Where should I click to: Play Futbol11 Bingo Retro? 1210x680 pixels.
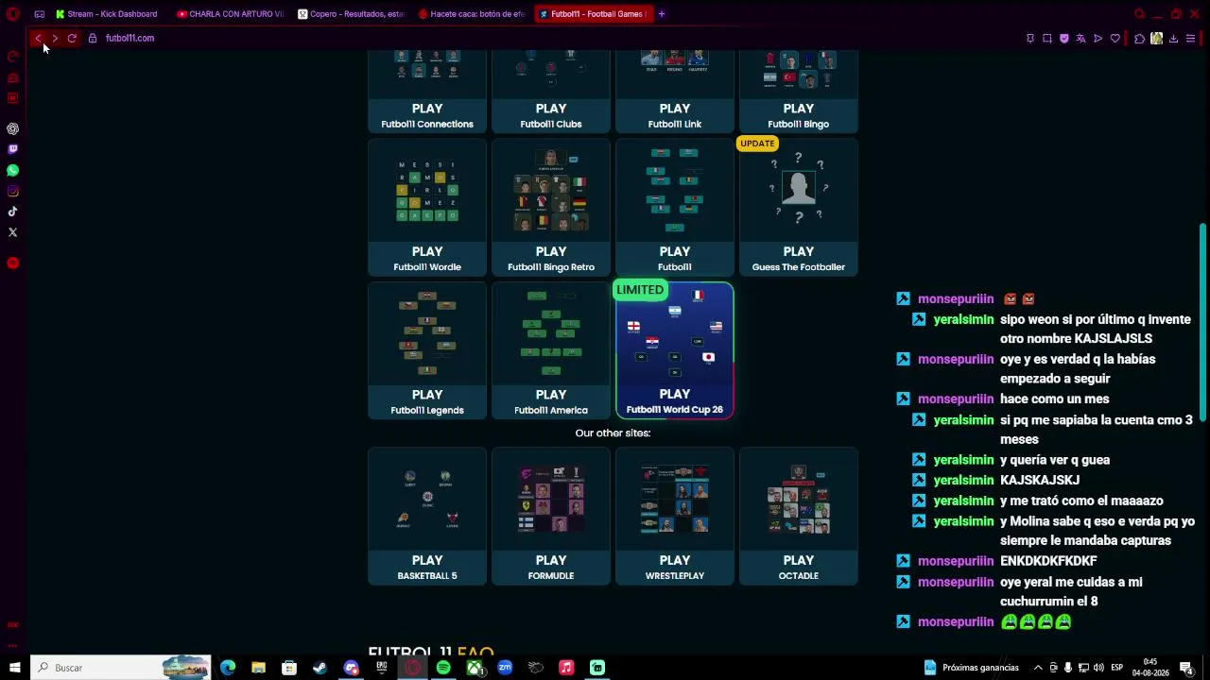[x=551, y=207]
